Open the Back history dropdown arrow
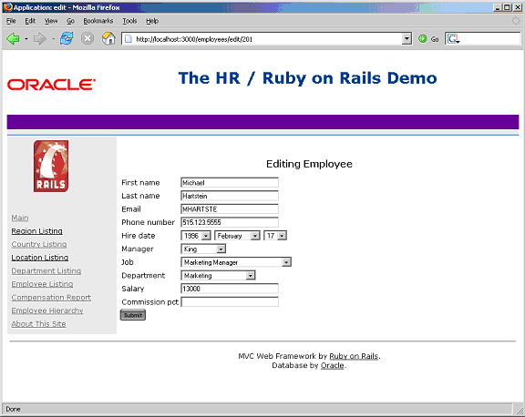Screen dimensions: 525x417 pyautogui.click(x=26, y=39)
